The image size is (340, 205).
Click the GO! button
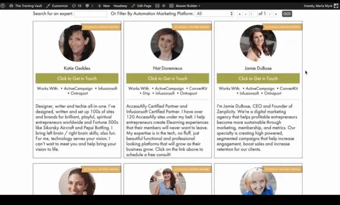click(287, 14)
